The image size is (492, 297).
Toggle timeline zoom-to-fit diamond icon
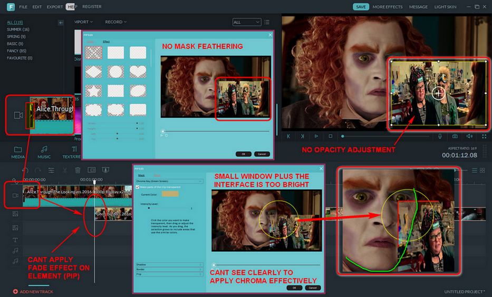click(x=15, y=181)
